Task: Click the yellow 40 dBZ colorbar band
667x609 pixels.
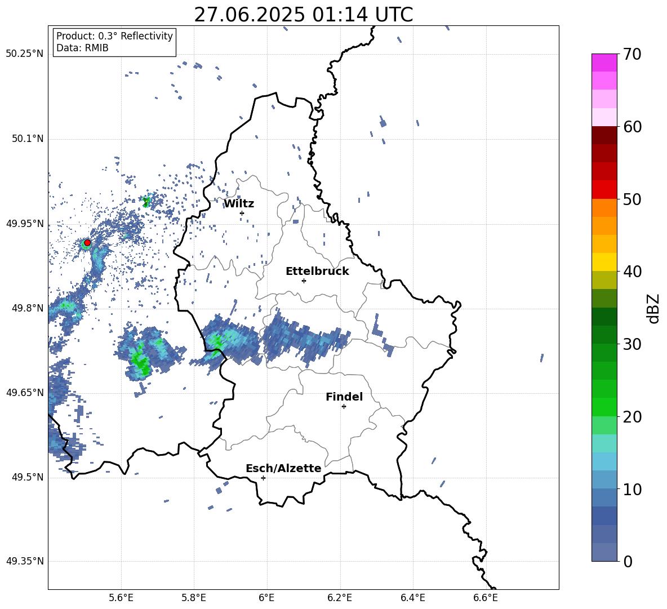Action: (604, 262)
